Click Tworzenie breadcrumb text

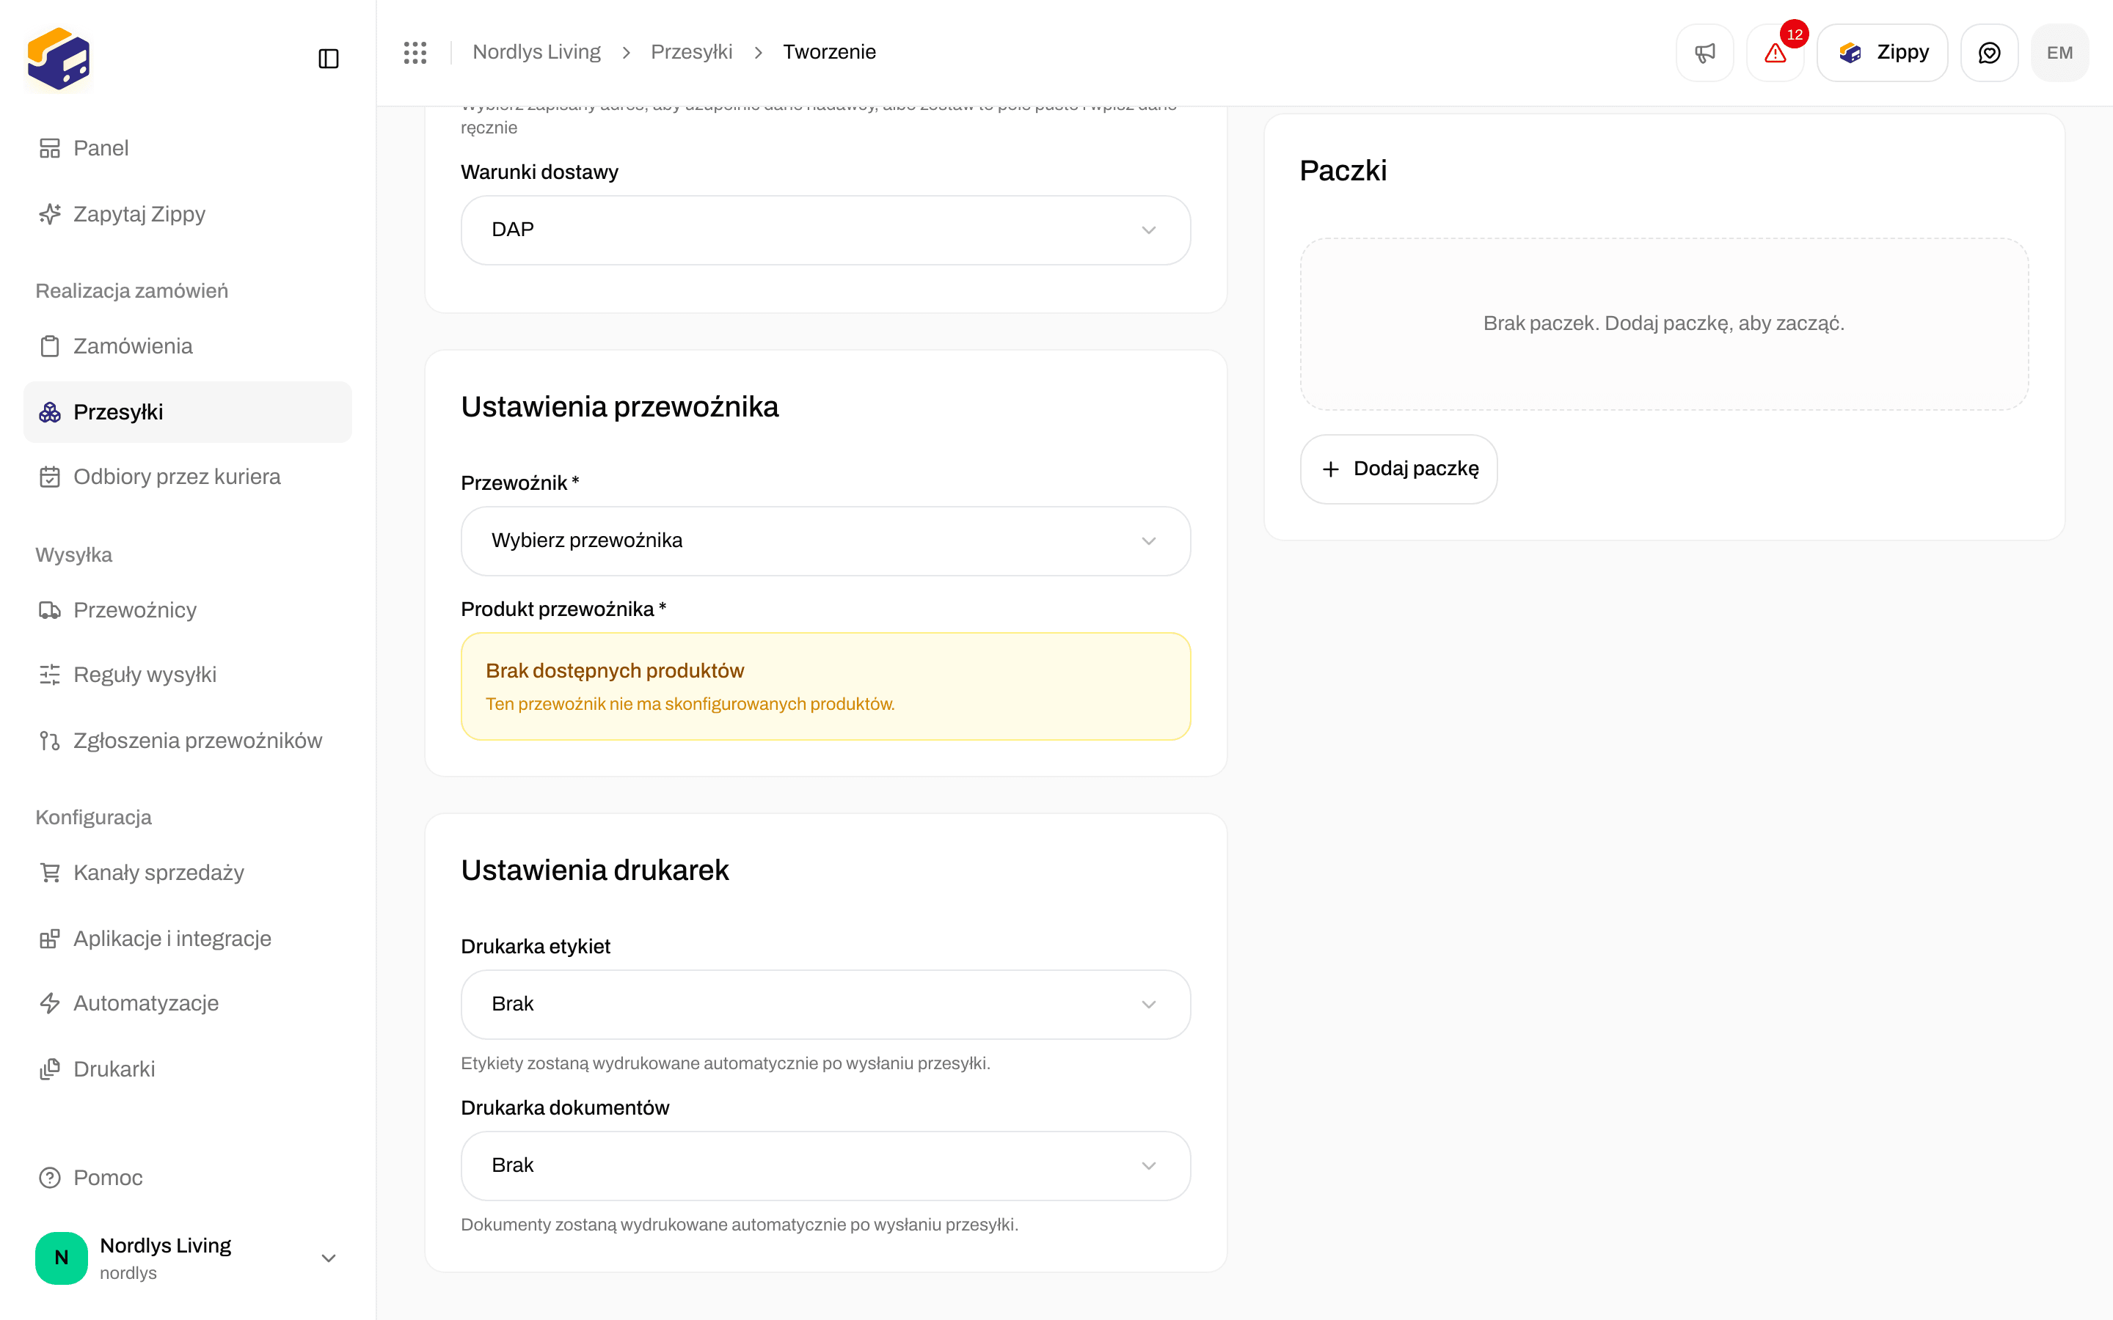(830, 52)
